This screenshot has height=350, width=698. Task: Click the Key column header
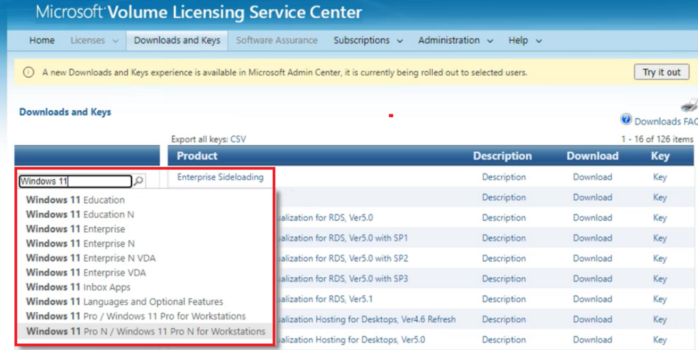[x=660, y=156]
